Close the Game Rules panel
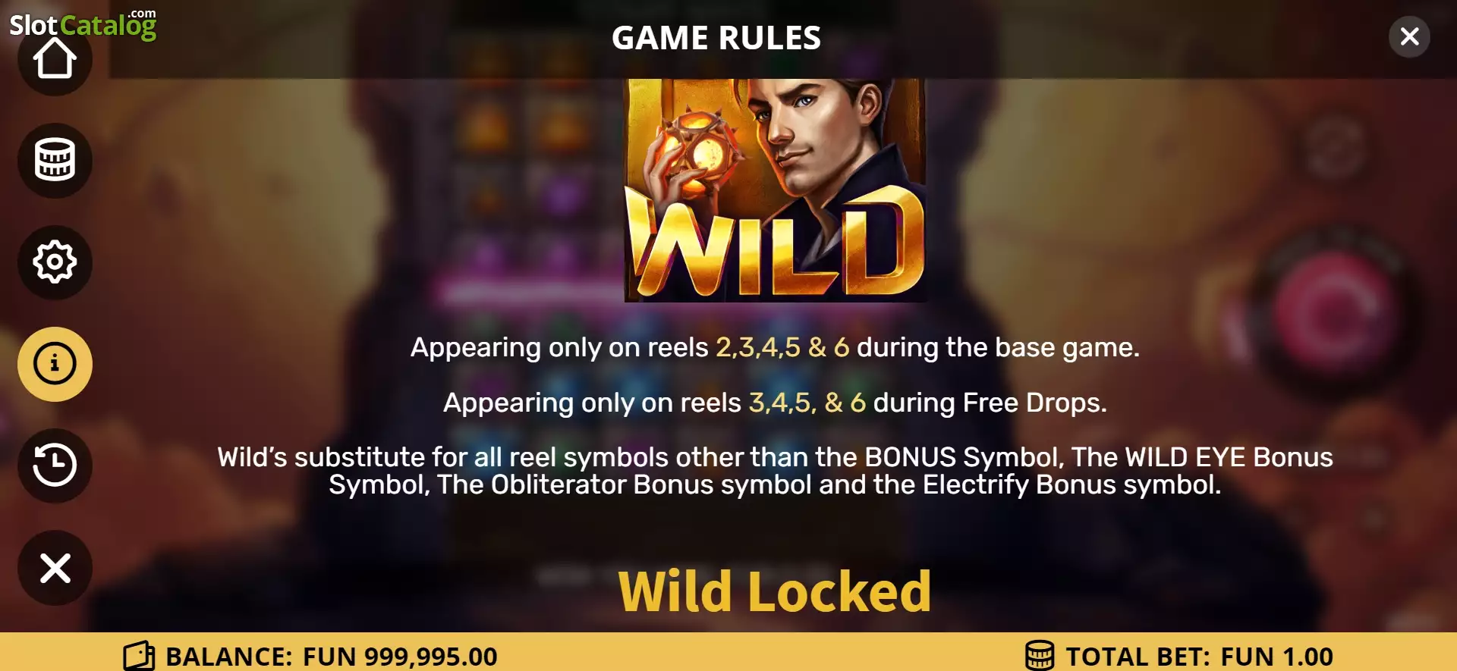The image size is (1457, 671). coord(1409,36)
